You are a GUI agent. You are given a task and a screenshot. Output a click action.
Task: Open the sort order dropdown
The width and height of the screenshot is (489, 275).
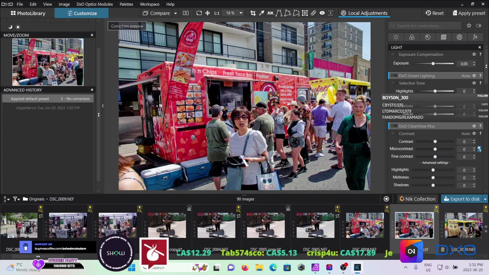tap(6, 199)
